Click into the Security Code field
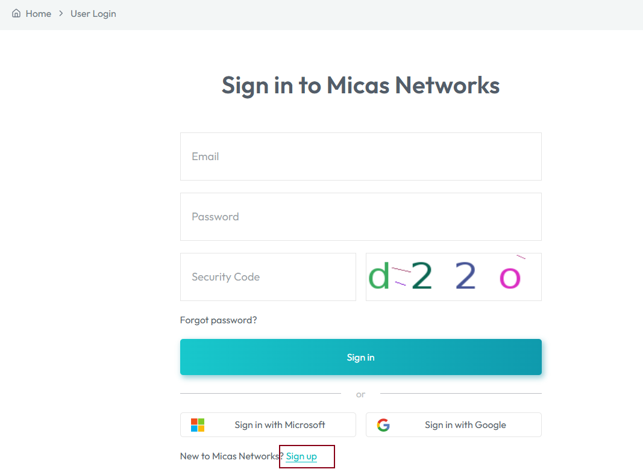The image size is (643, 475). [x=268, y=277]
